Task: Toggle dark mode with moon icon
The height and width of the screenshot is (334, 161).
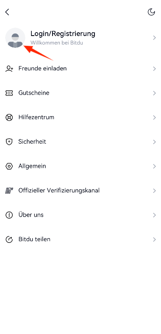Action: pos(151,12)
